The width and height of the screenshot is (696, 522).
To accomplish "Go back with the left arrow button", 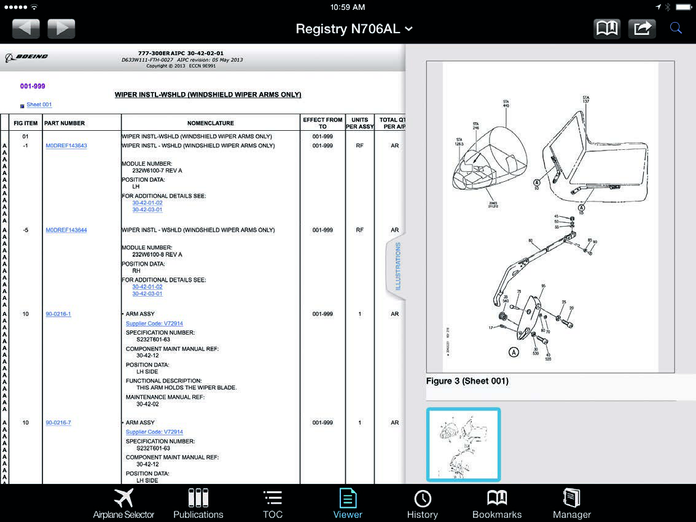I will coord(26,29).
